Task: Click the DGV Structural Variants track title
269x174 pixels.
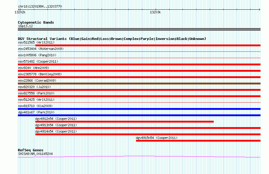Action: [x=112, y=39]
